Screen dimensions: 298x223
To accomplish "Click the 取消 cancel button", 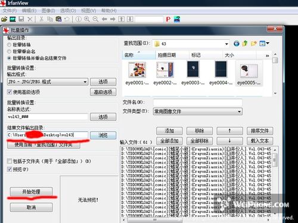I will (31, 208).
